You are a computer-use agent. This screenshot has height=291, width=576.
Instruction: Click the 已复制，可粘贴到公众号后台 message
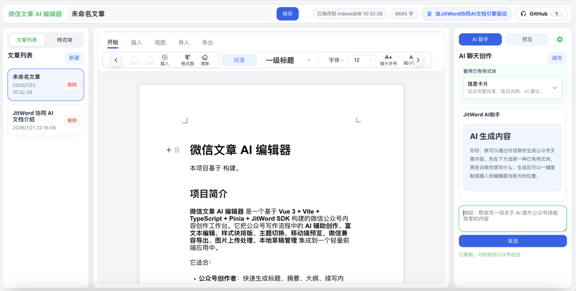(x=489, y=254)
